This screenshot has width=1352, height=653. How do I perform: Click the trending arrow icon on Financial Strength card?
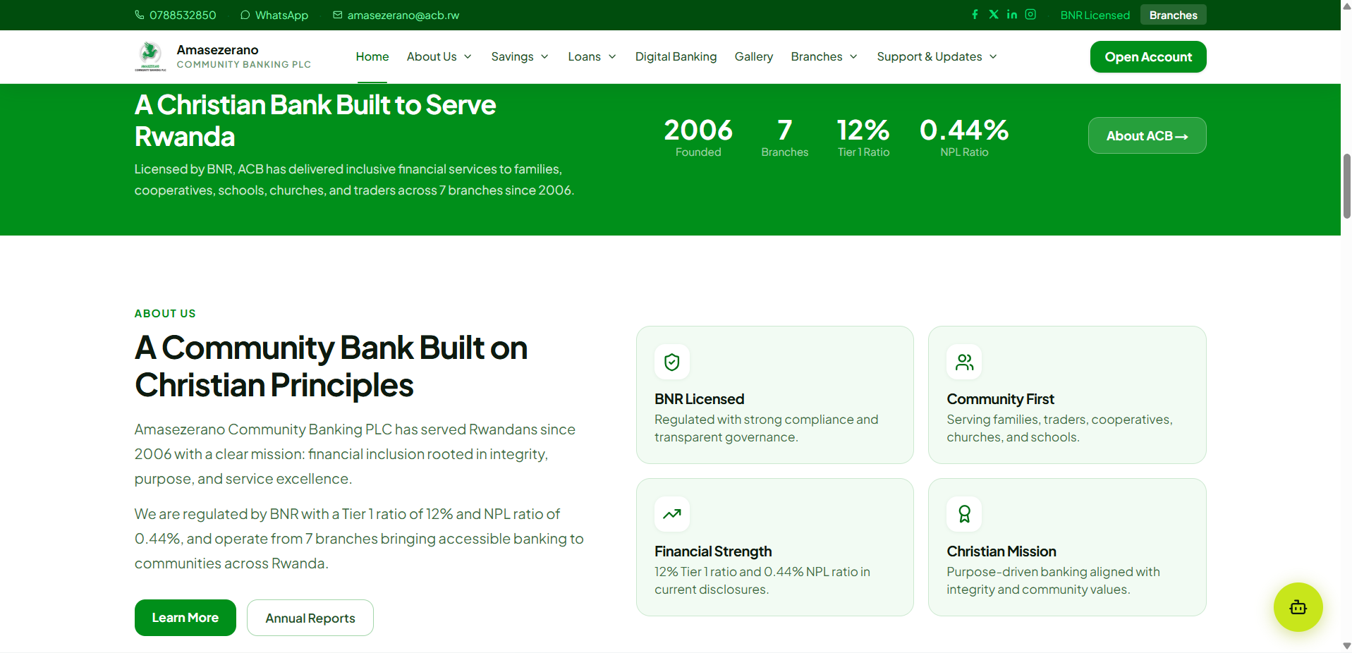pos(672,514)
